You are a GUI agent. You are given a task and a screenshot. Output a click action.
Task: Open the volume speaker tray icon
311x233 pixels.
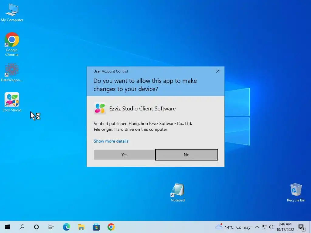click(272, 227)
